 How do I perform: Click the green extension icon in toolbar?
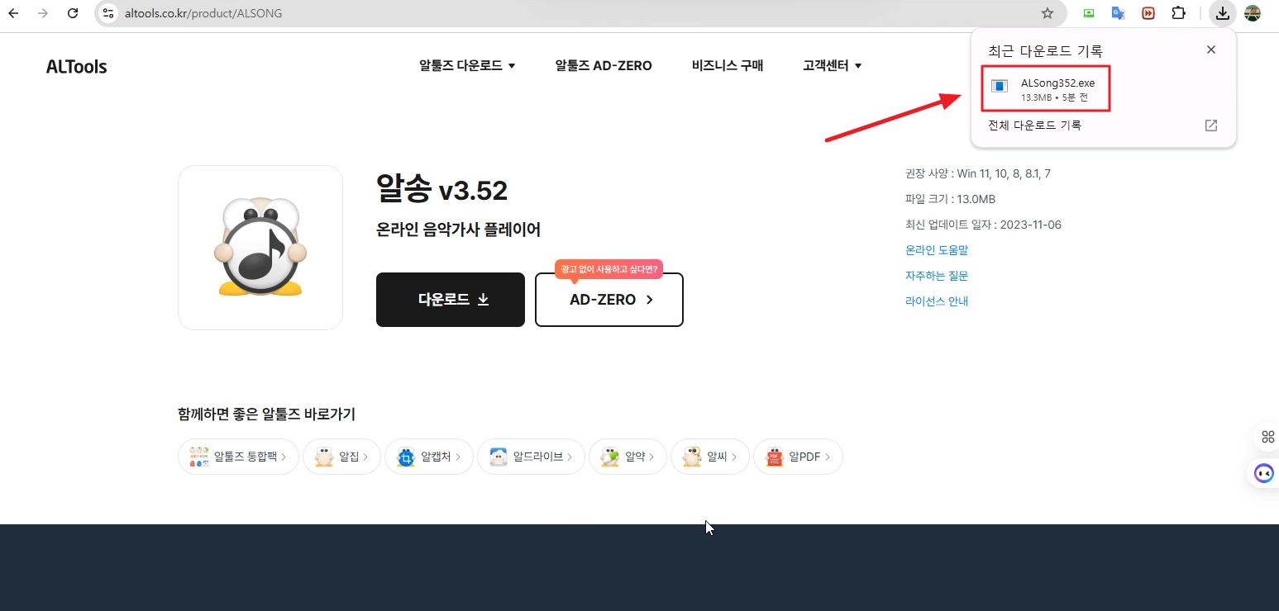coord(1089,13)
